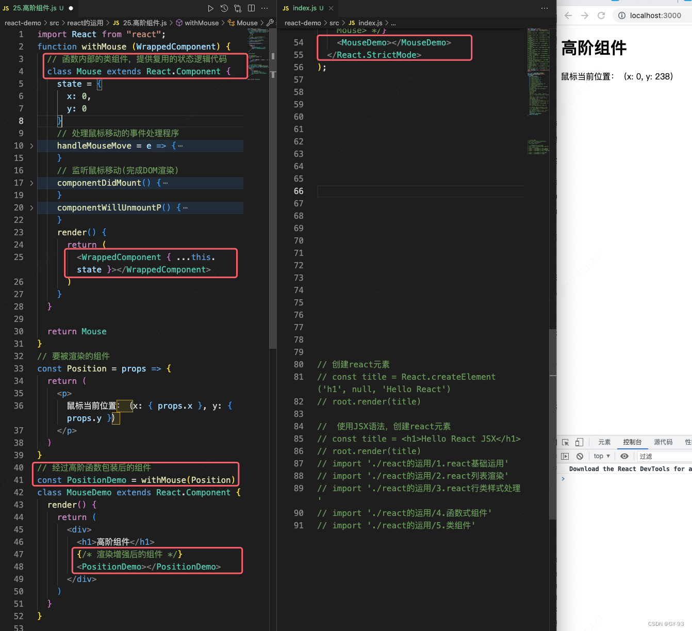
Task: Switch to the 源代码 DevTools tab
Action: 663,442
